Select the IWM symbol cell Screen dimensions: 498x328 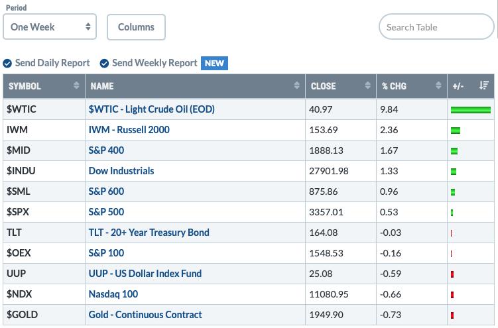[44, 130]
